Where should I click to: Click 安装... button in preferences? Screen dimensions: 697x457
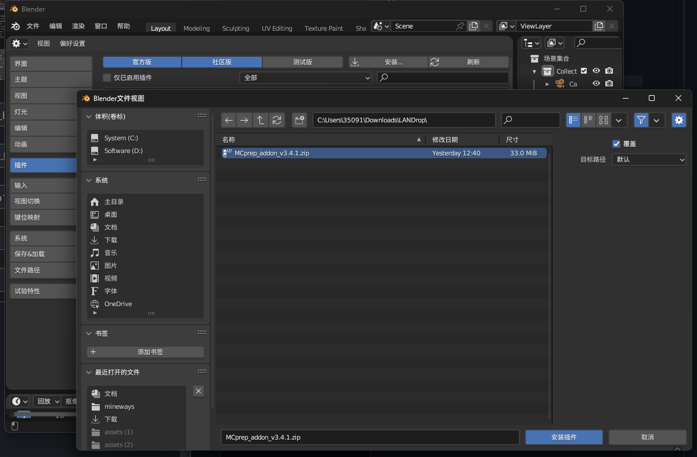tap(388, 62)
